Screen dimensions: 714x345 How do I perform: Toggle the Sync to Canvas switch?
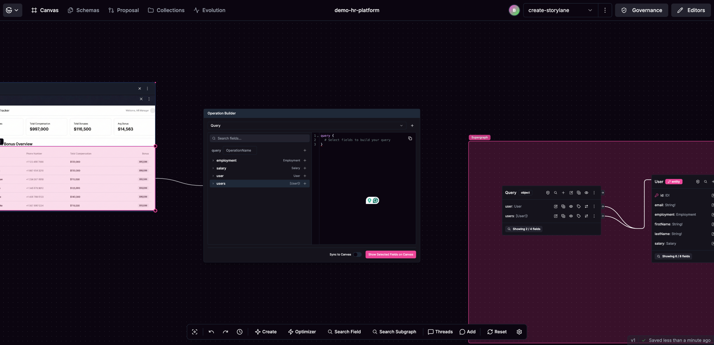point(357,254)
